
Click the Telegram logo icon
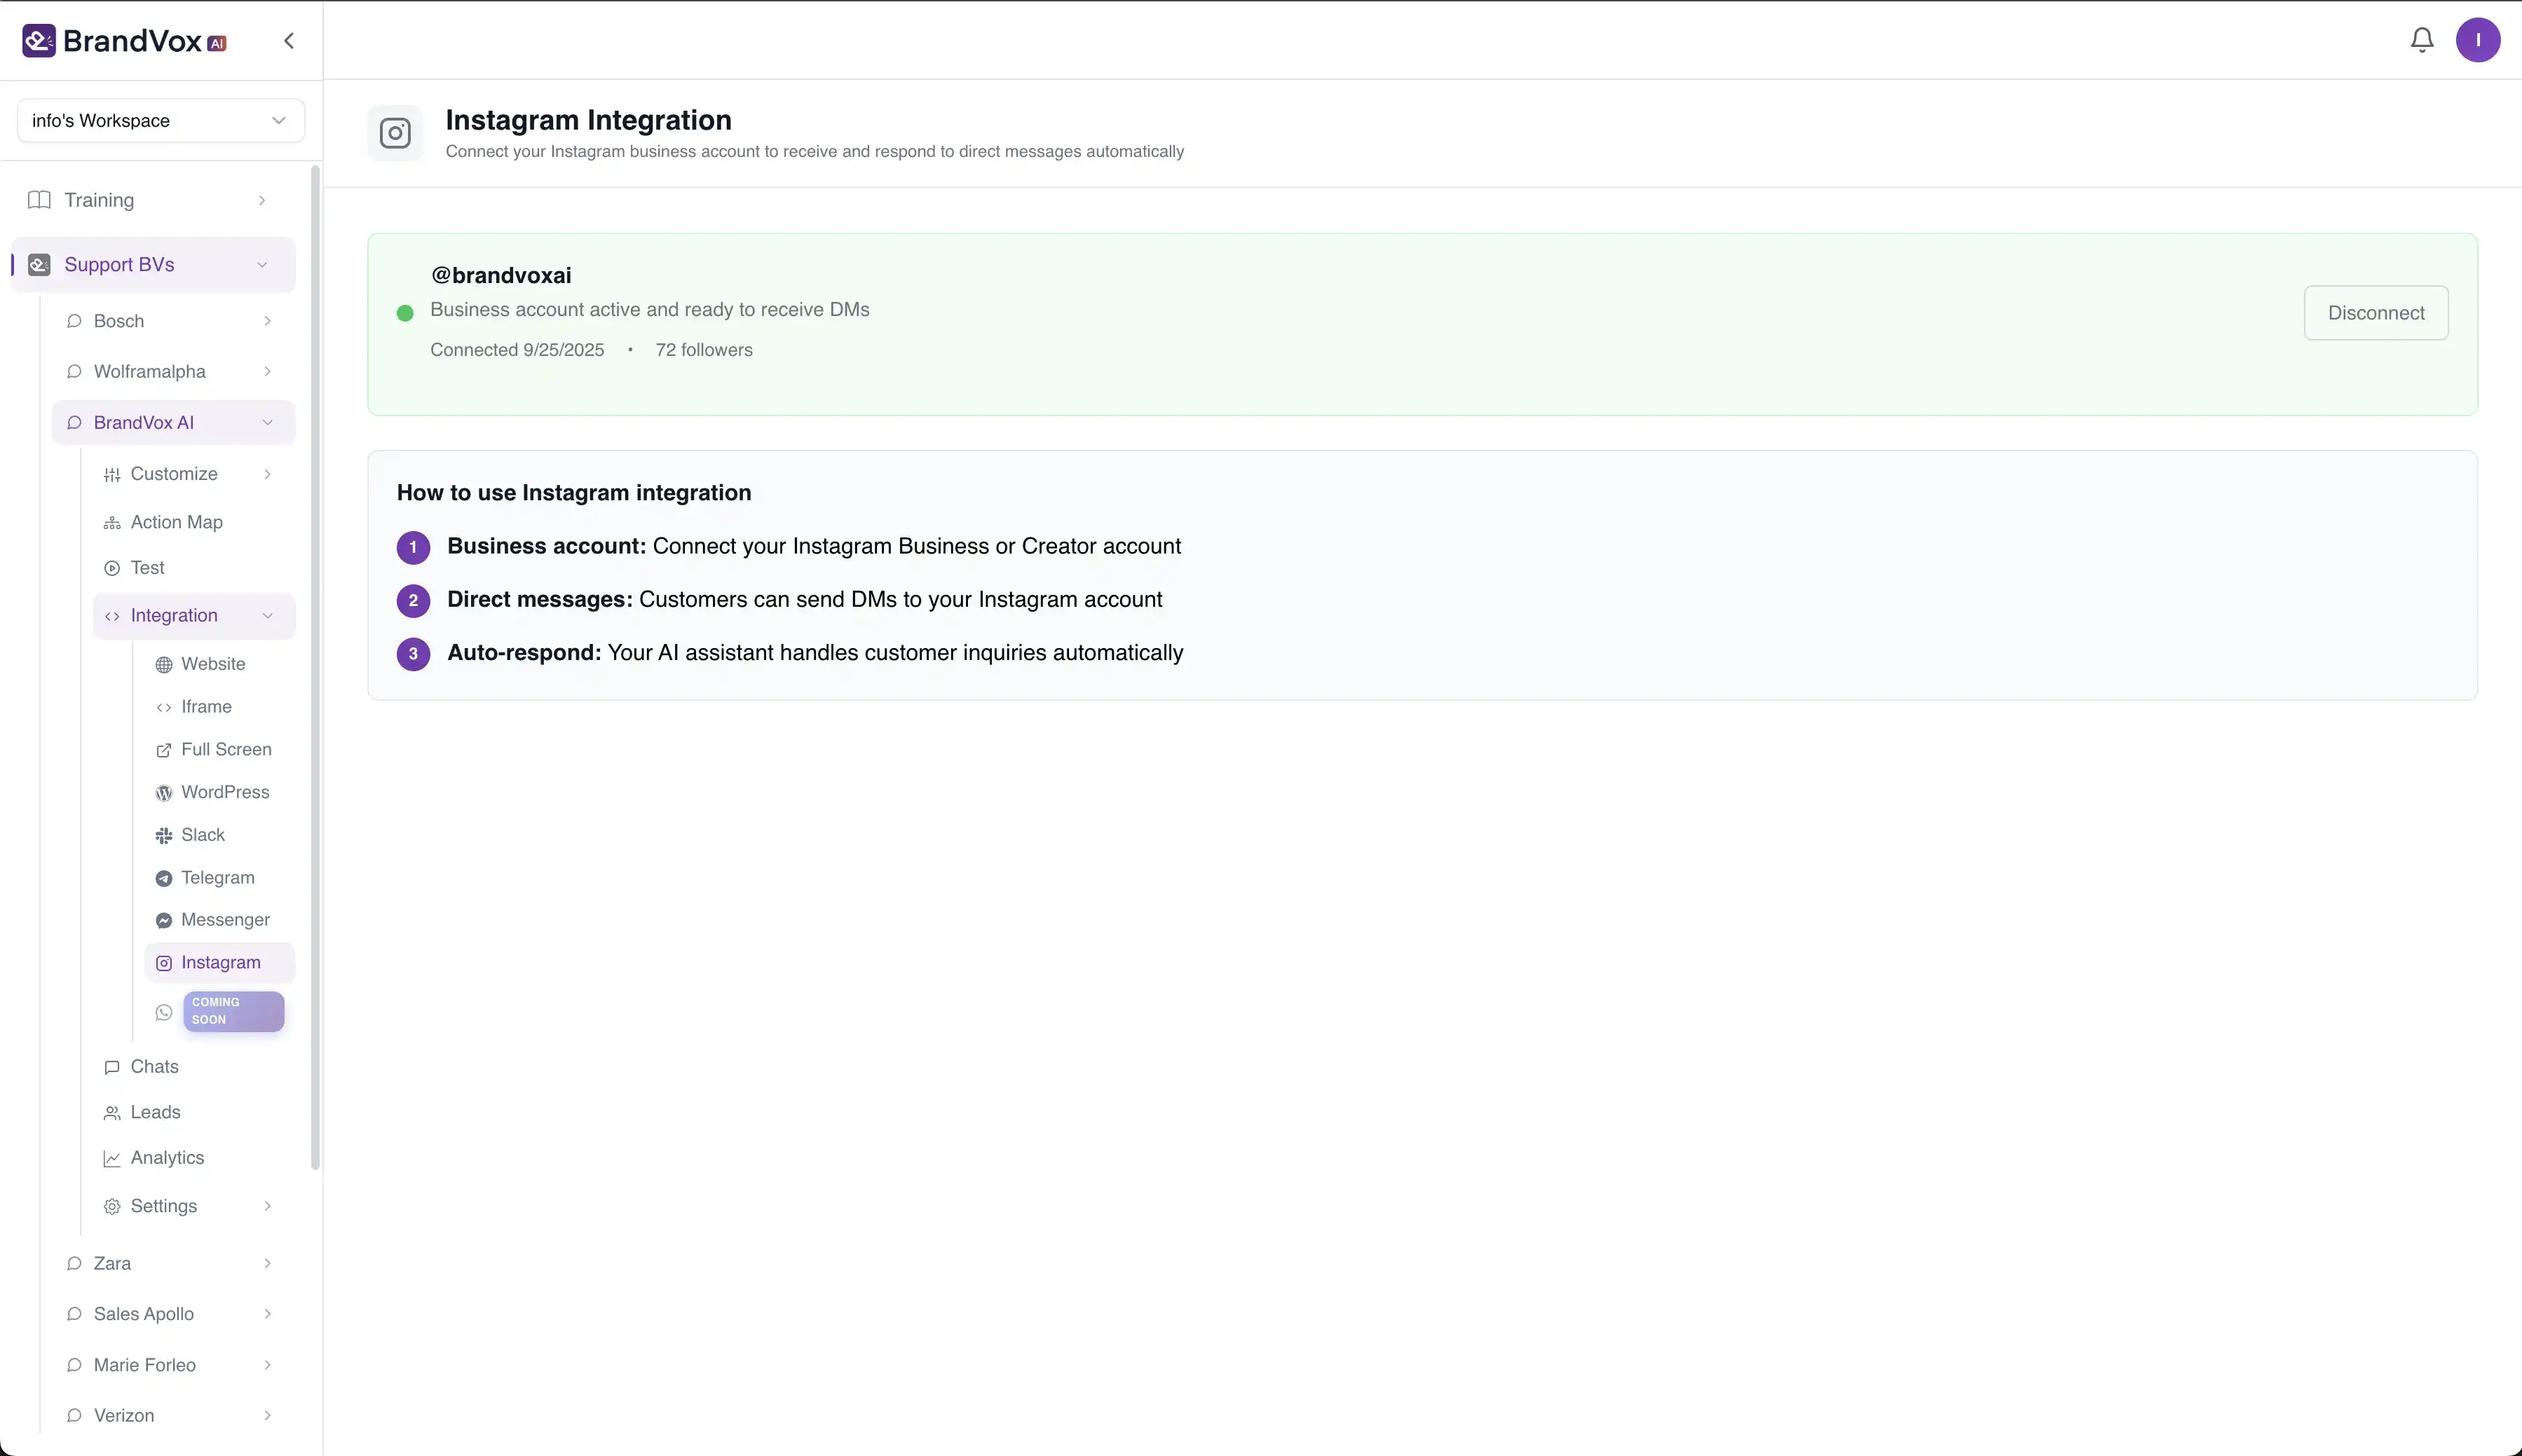164,878
